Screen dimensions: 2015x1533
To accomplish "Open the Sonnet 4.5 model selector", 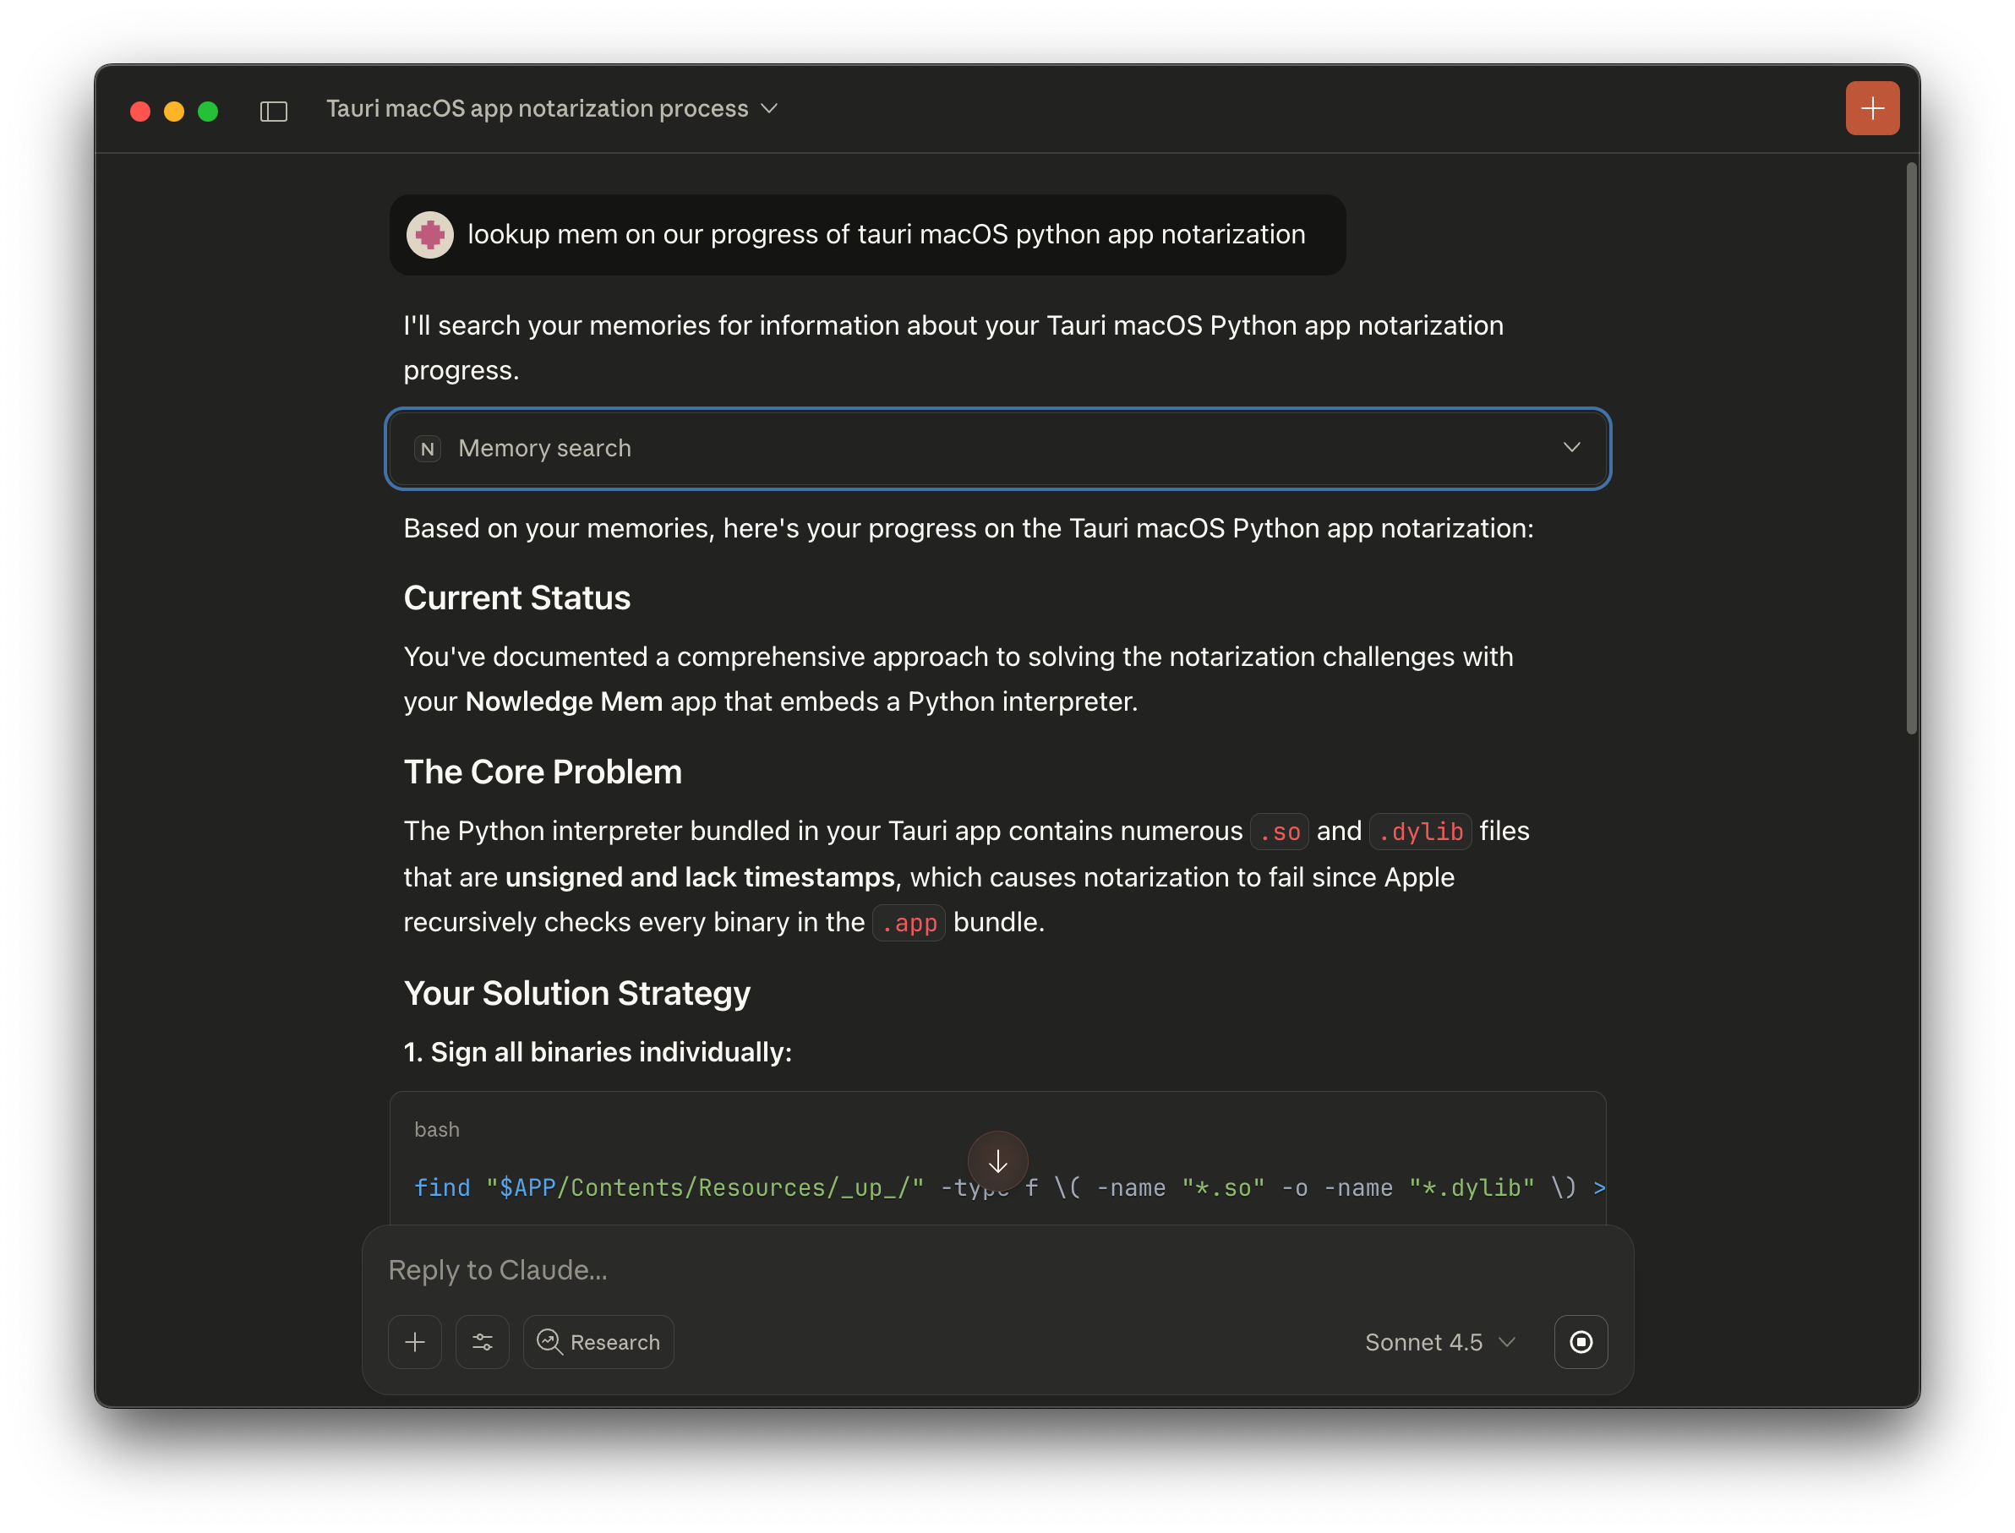I will [1439, 1342].
